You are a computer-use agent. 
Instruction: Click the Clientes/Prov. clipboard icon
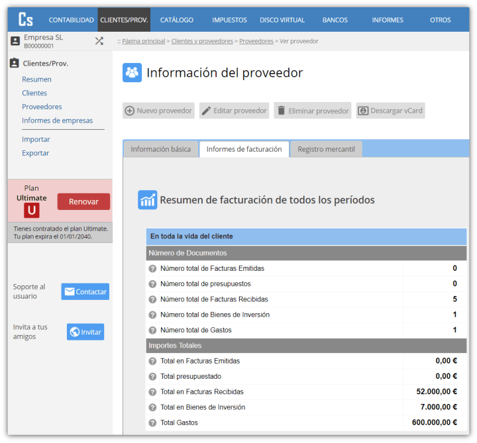pyautogui.click(x=15, y=63)
